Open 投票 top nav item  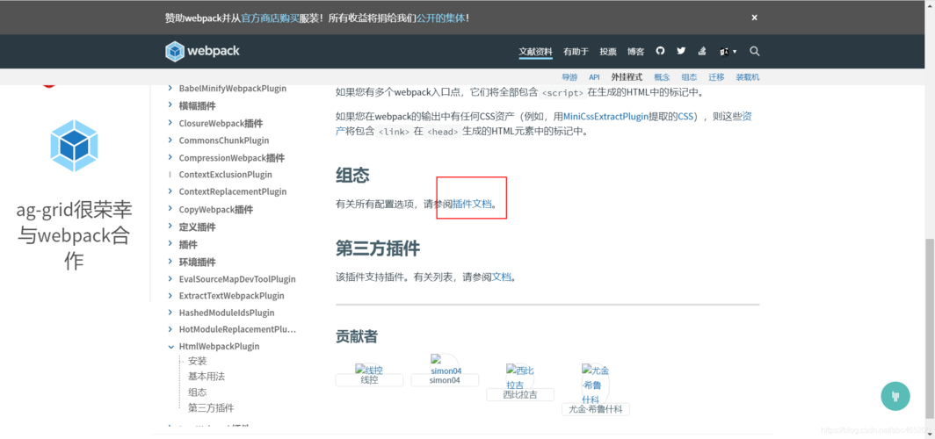(x=608, y=52)
